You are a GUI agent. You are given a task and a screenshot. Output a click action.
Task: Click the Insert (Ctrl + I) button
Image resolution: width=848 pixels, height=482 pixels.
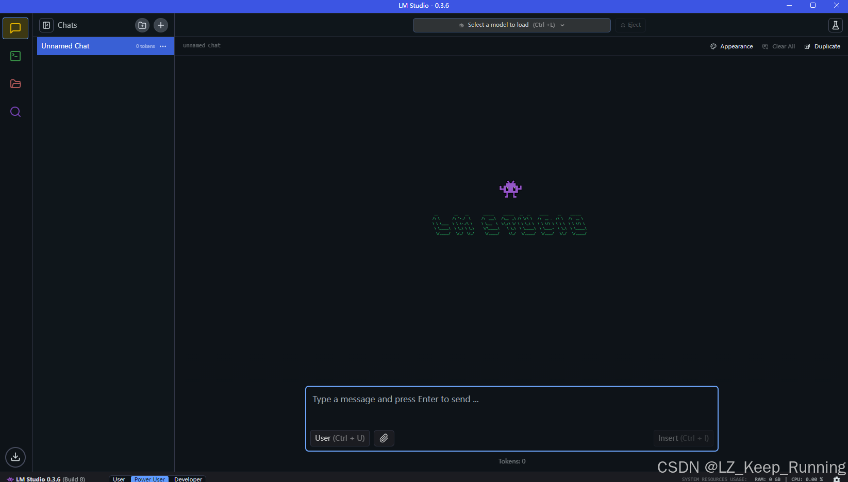pyautogui.click(x=684, y=438)
